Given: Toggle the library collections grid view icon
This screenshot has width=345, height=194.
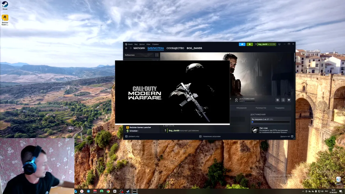Looking at the screenshot, I should pos(157,55).
